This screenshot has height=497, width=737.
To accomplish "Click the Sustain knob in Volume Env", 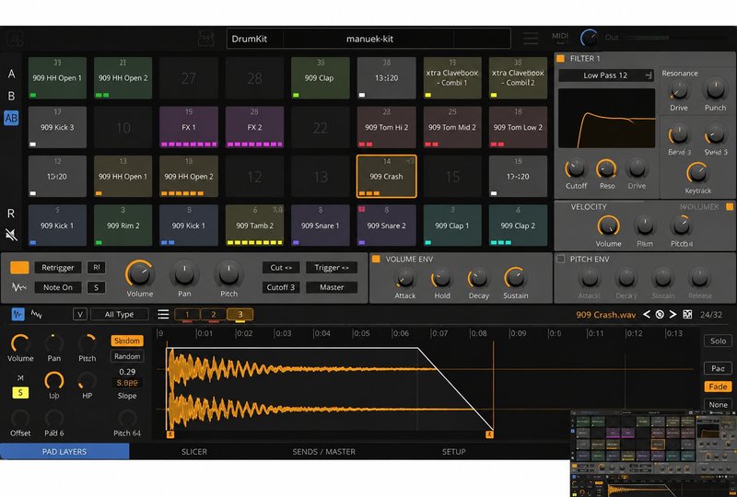I will tap(515, 278).
